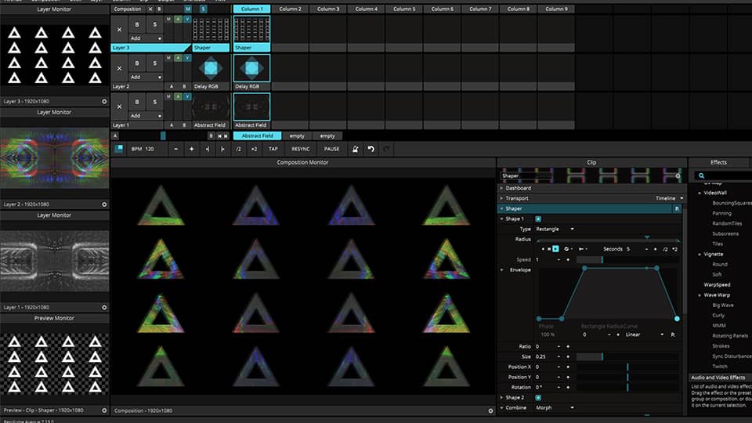752x423 pixels.
Task: Click the next deck arrow icon
Action: point(226,136)
